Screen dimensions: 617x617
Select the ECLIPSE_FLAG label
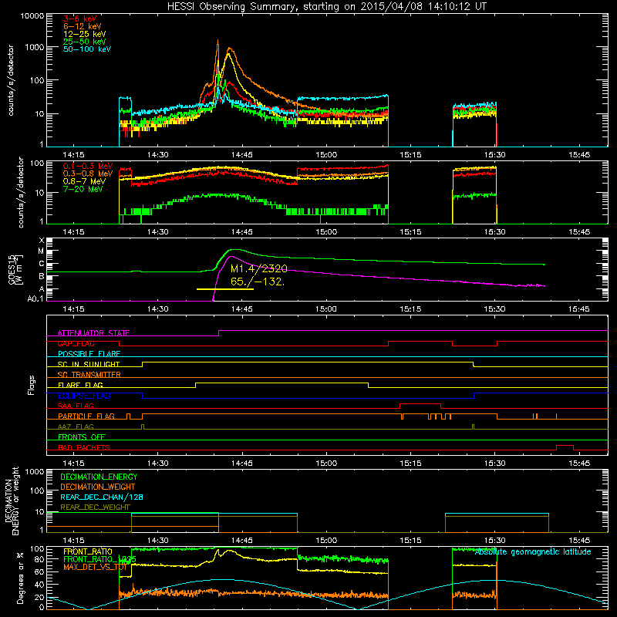point(84,396)
